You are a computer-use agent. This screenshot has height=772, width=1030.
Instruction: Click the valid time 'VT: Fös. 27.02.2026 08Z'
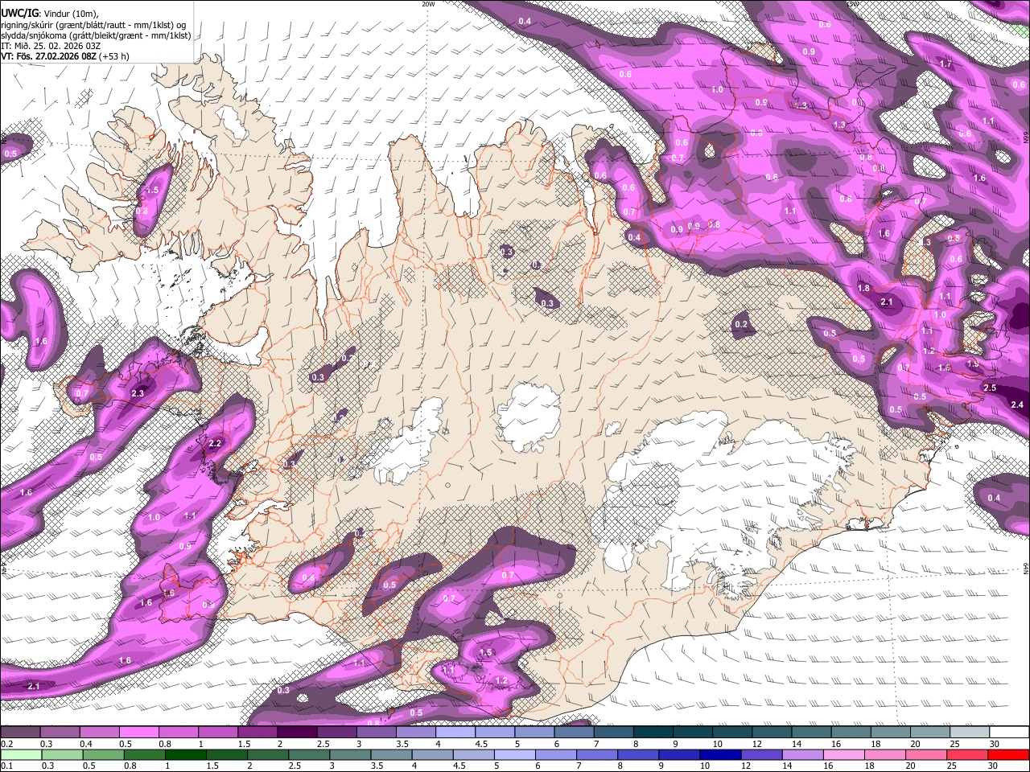48,58
